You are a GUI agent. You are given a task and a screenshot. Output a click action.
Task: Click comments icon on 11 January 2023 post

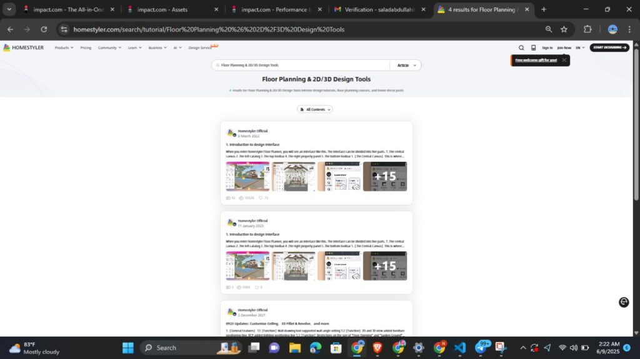pos(228,287)
